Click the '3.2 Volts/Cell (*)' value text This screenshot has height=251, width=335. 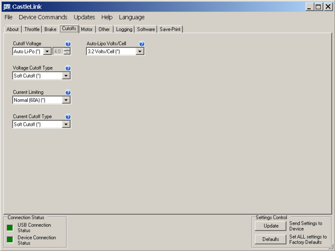click(x=103, y=51)
